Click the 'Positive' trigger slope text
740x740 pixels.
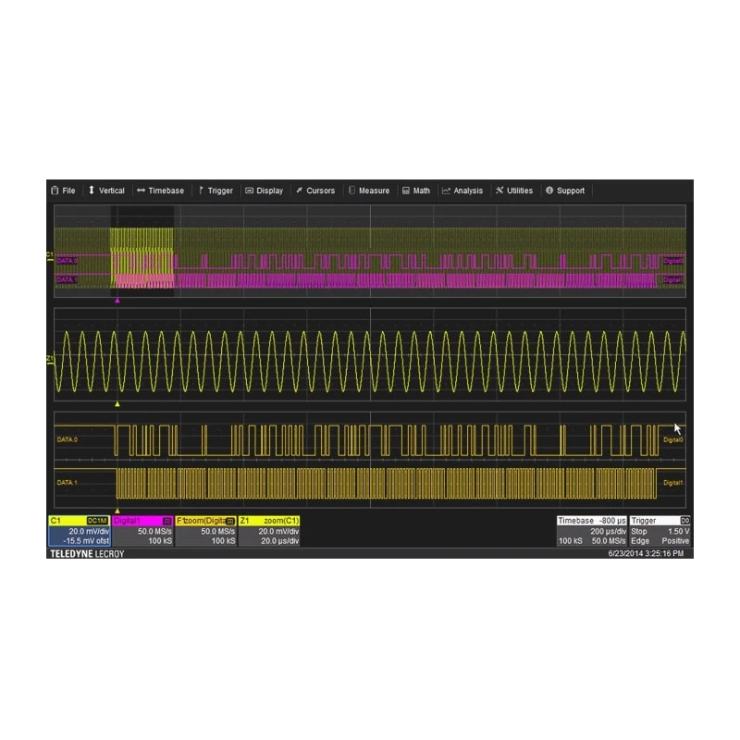pyautogui.click(x=675, y=541)
